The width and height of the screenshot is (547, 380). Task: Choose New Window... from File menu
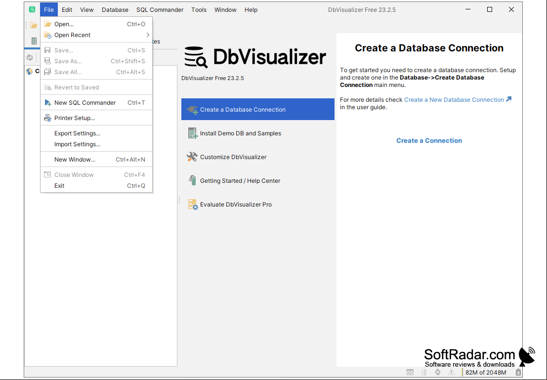[96, 160]
